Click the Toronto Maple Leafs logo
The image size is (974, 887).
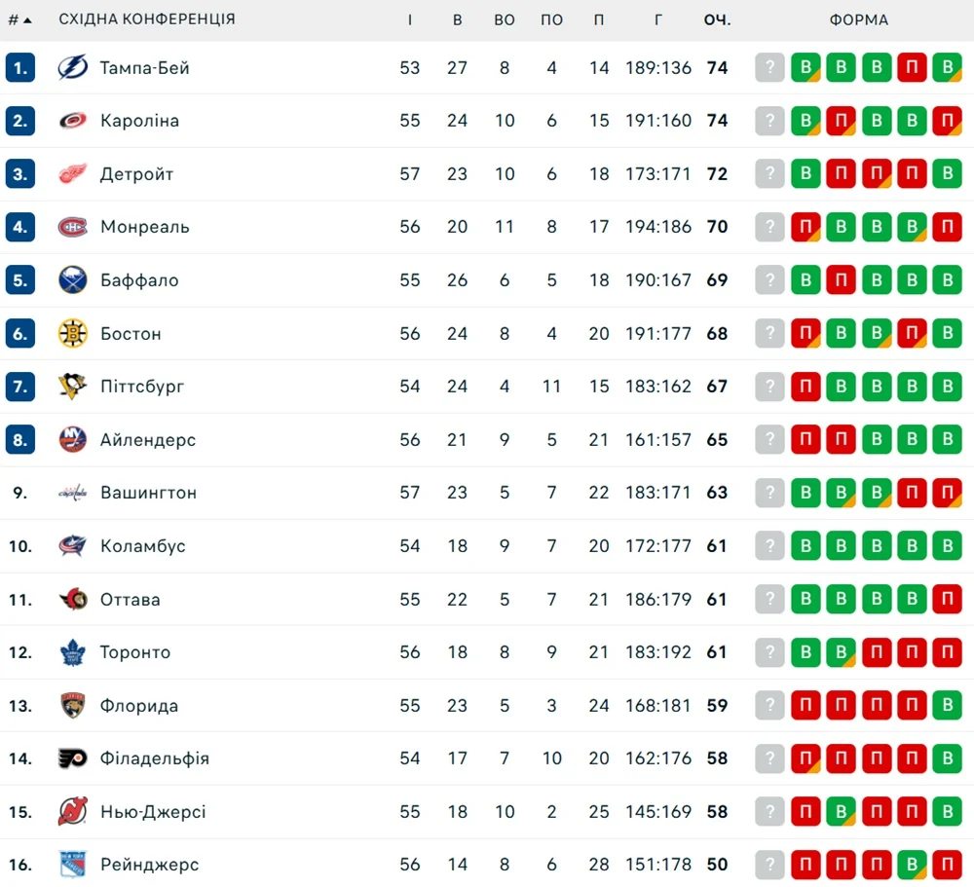[x=73, y=652]
